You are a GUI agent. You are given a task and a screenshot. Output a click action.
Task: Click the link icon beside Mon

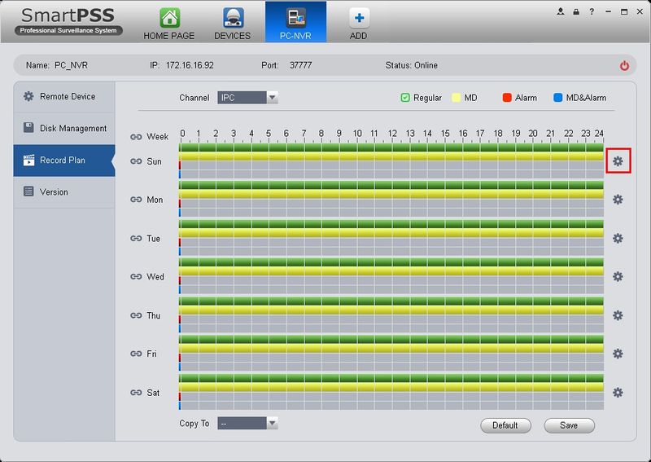tap(136, 200)
